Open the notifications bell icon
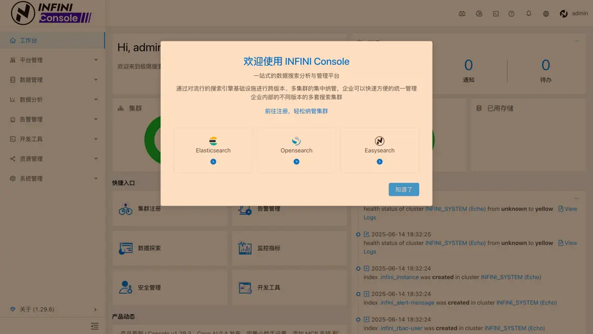593x334 pixels. pos(528,13)
